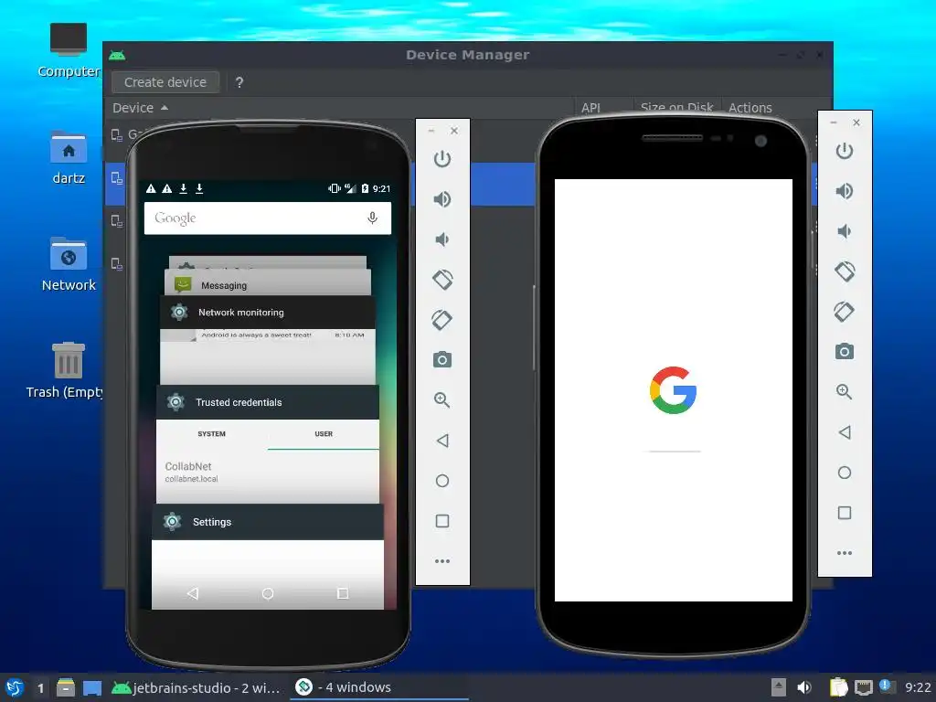Tap the CollabNet credential entry
The image size is (936, 702).
click(268, 473)
